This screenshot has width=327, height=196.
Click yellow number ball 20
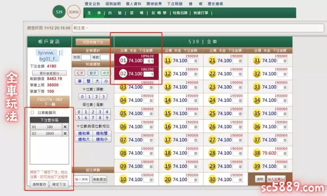168,179
